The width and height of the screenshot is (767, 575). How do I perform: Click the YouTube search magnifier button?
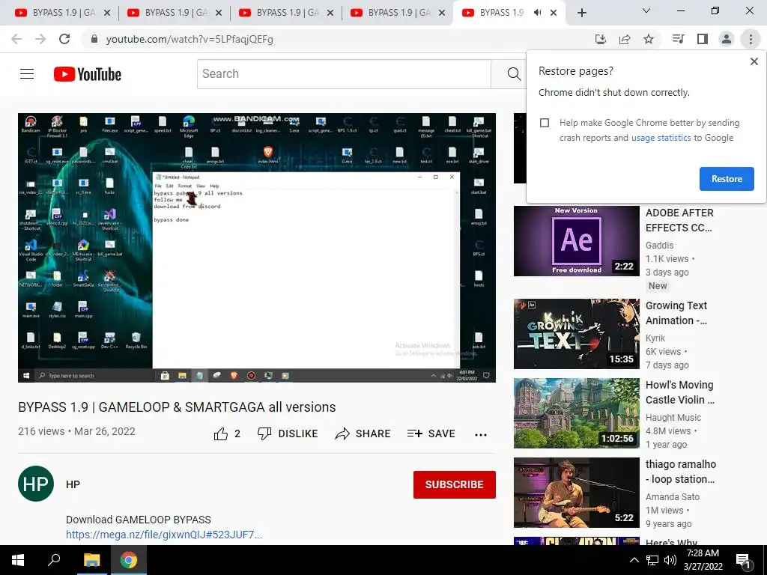pyautogui.click(x=514, y=74)
